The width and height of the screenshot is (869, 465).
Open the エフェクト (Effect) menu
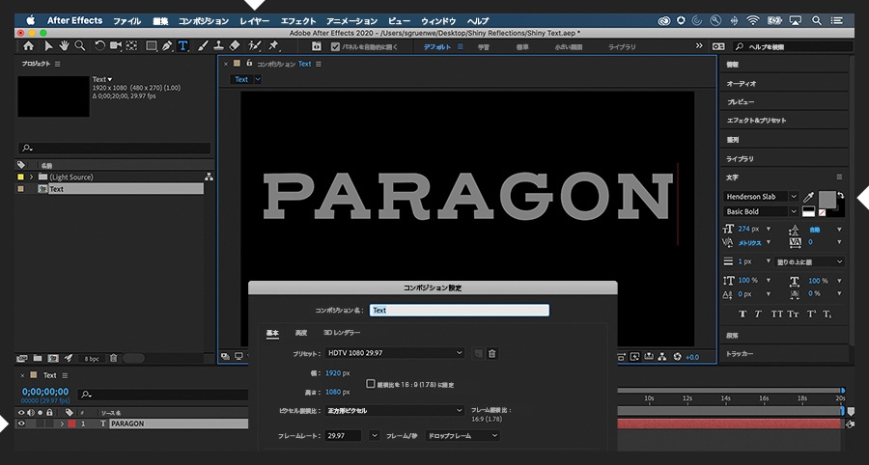[x=298, y=21]
